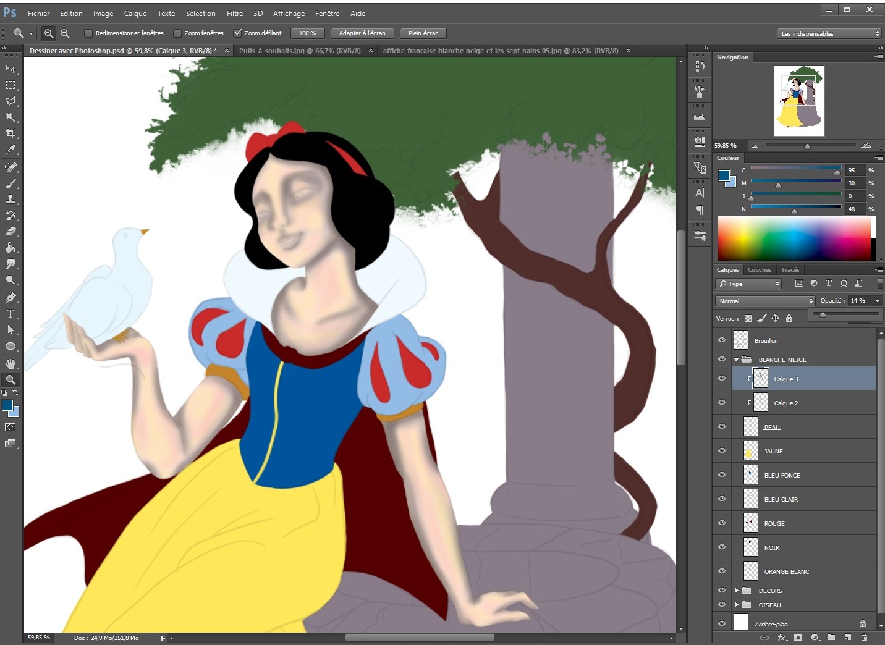885x645 pixels.
Task: Click the Adapter à l'écran button
Action: point(362,33)
